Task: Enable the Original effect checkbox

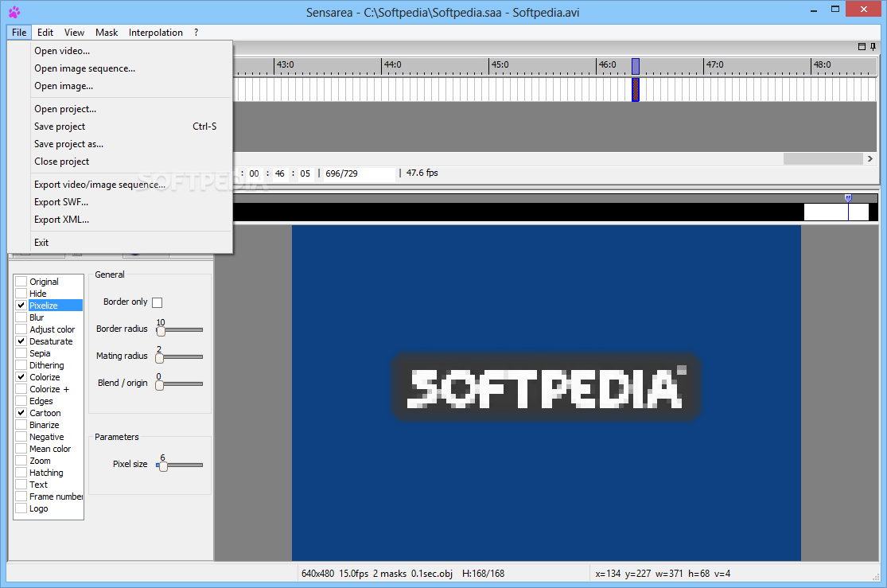Action: (x=21, y=281)
